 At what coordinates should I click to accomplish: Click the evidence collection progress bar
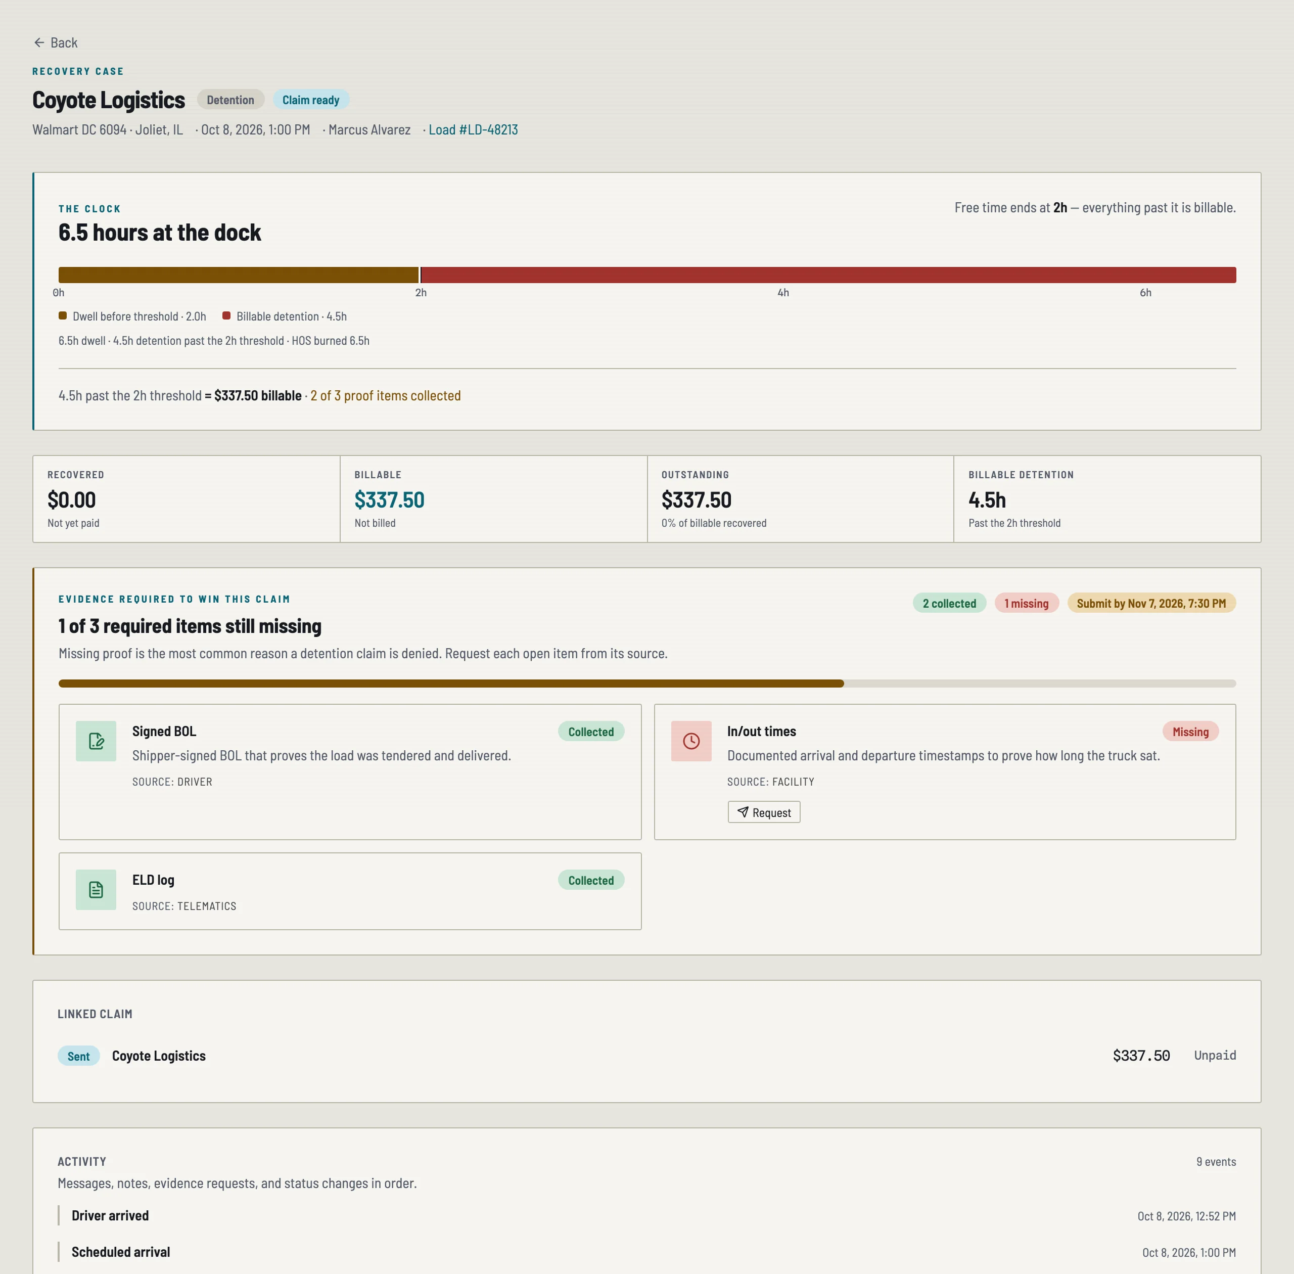(647, 684)
